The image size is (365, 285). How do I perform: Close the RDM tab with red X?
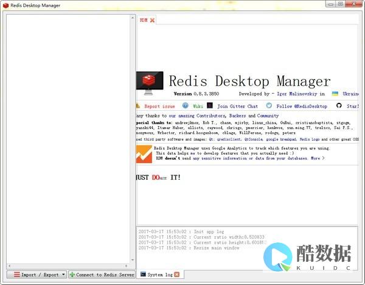tap(152, 20)
